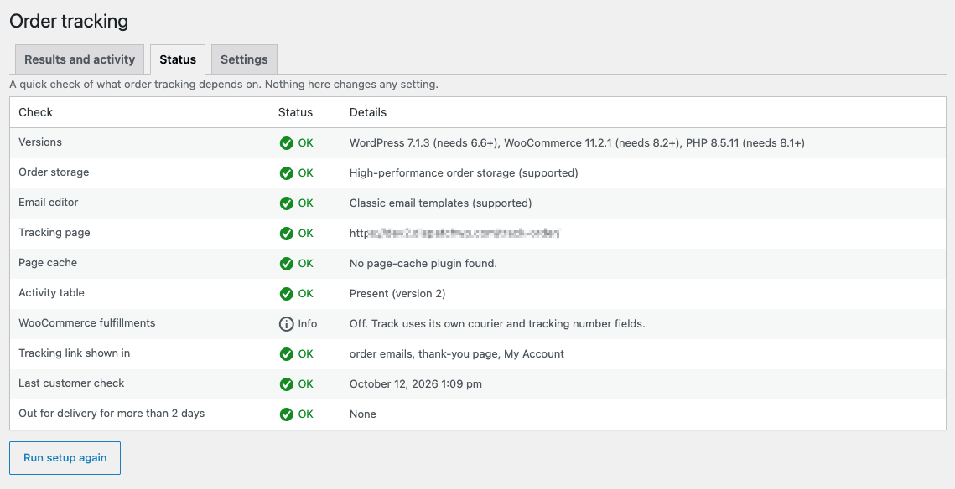
Task: Click the Run setup again button
Action: pos(65,458)
